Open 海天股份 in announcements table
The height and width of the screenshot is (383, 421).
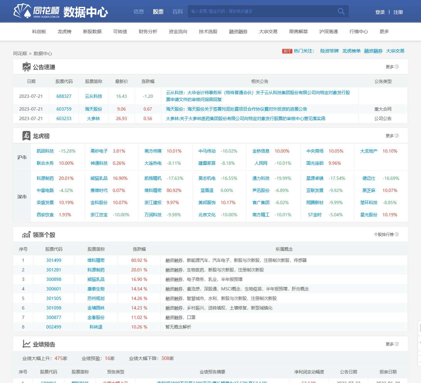93,109
